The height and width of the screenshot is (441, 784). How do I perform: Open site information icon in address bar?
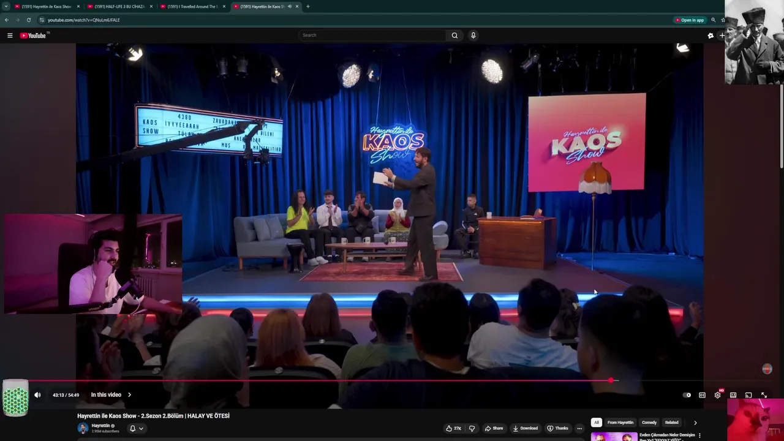(x=42, y=20)
